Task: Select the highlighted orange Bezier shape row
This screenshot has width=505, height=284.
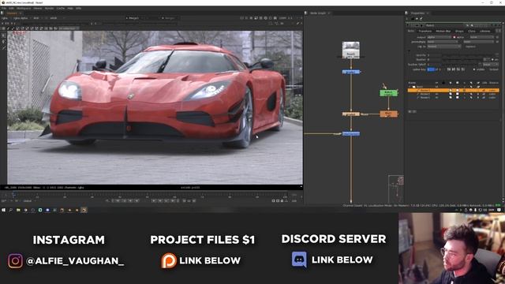Action: pyautogui.click(x=453, y=91)
